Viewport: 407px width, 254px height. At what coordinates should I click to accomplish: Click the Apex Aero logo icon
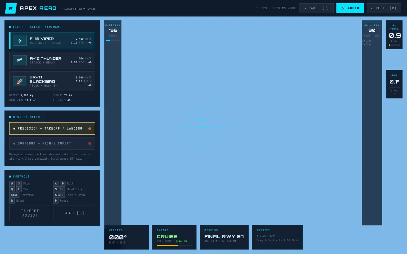point(11,8)
